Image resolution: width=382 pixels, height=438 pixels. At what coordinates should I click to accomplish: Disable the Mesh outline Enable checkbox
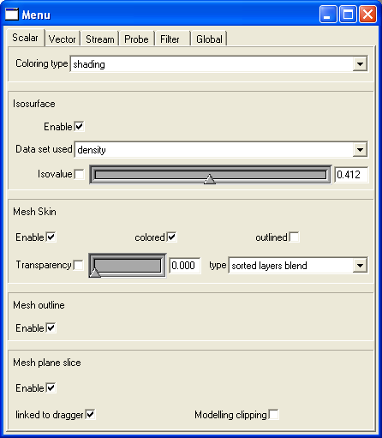[x=51, y=327]
